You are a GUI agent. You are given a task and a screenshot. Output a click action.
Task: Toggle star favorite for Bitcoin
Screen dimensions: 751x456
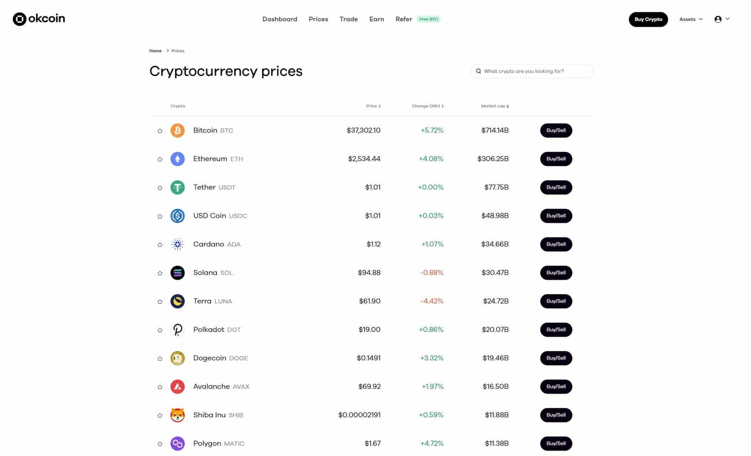[x=159, y=131]
